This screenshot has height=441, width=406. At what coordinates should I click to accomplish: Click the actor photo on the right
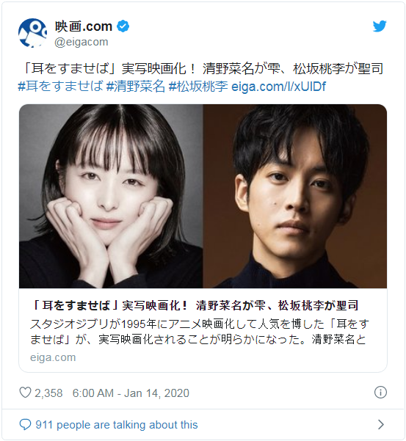tap(295, 196)
